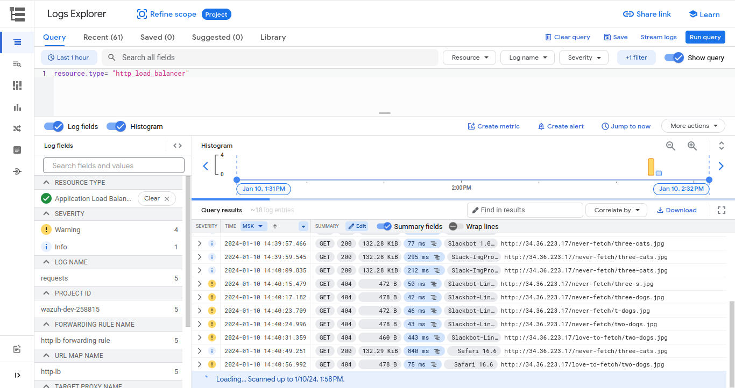Open the Severity filter dropdown
The width and height of the screenshot is (735, 388).
pos(583,57)
